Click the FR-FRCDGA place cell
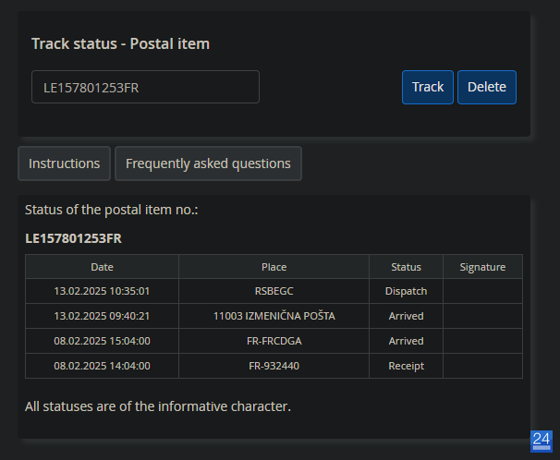 pos(274,341)
